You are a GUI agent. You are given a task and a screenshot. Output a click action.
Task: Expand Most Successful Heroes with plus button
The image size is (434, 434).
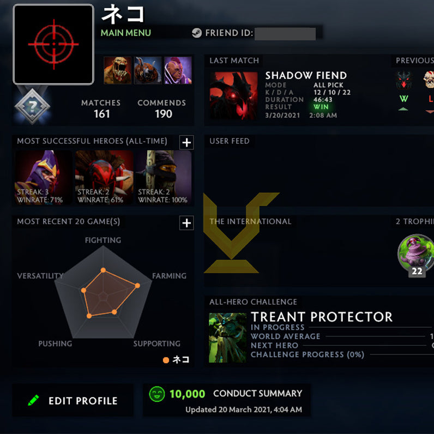coord(186,142)
